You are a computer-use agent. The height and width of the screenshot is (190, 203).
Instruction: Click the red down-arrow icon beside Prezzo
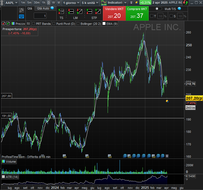3,24
